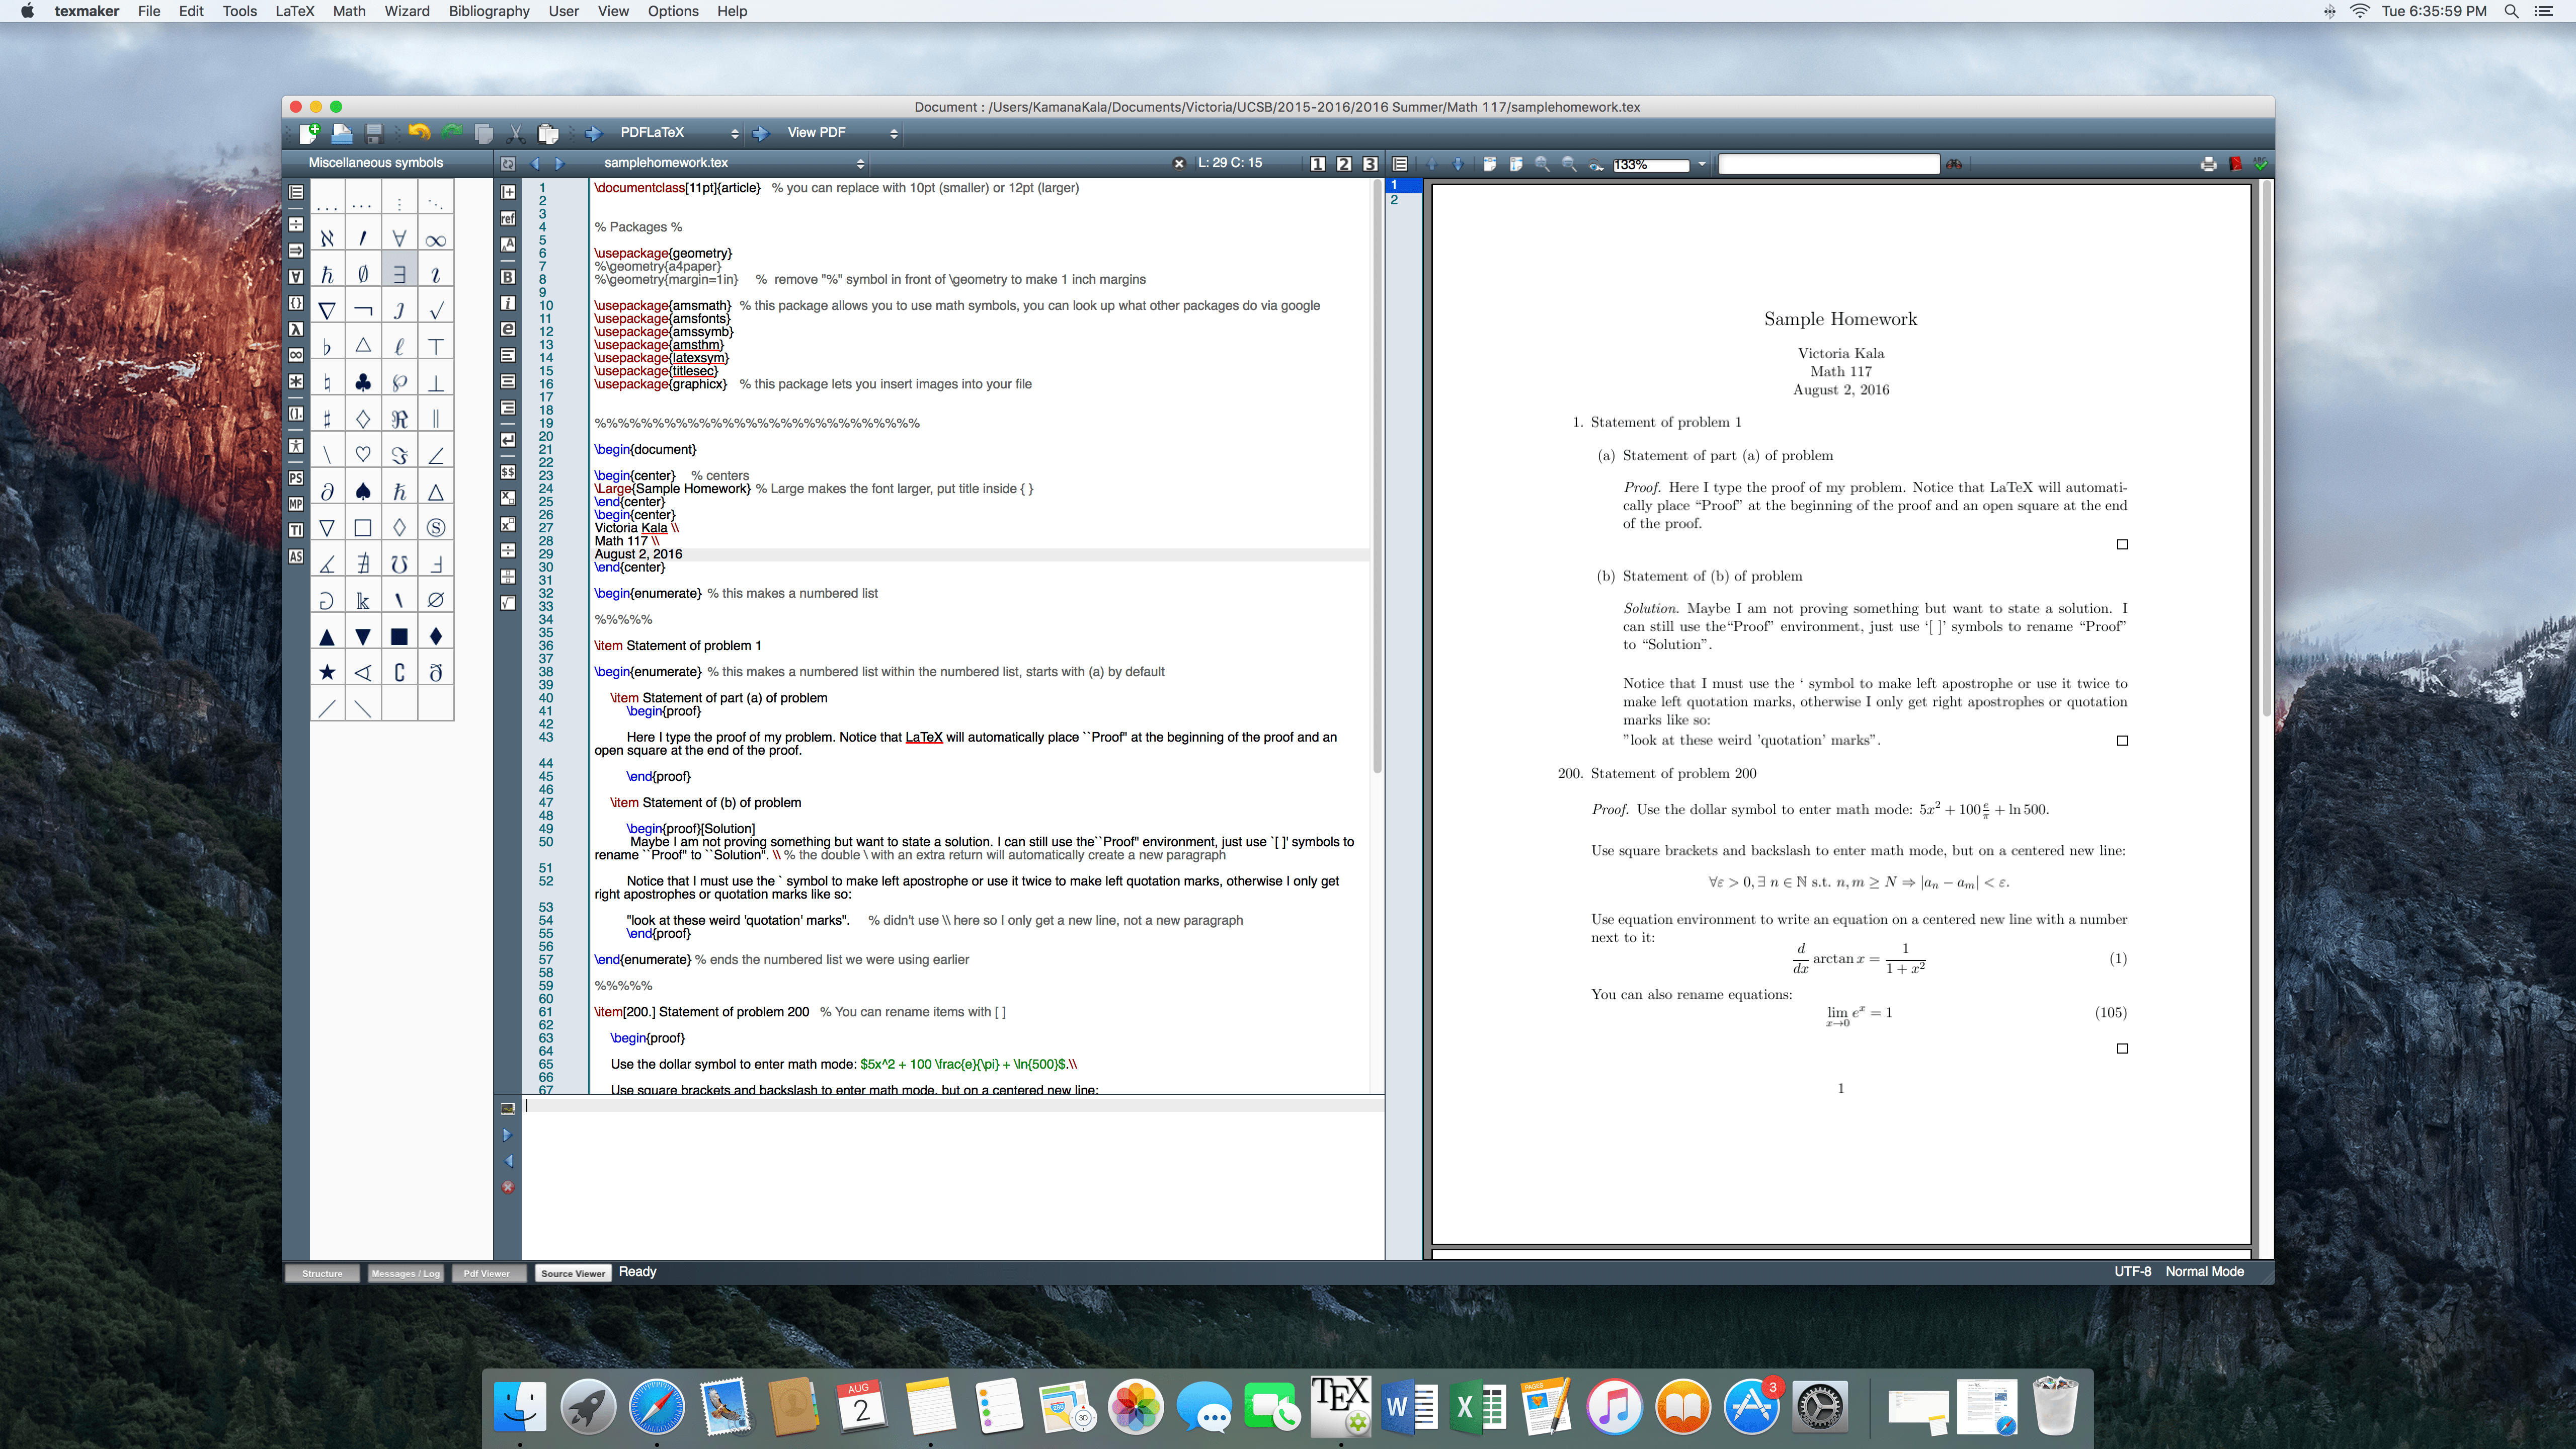Click the undo arrow icon
This screenshot has height=1449, width=2576.
click(418, 133)
